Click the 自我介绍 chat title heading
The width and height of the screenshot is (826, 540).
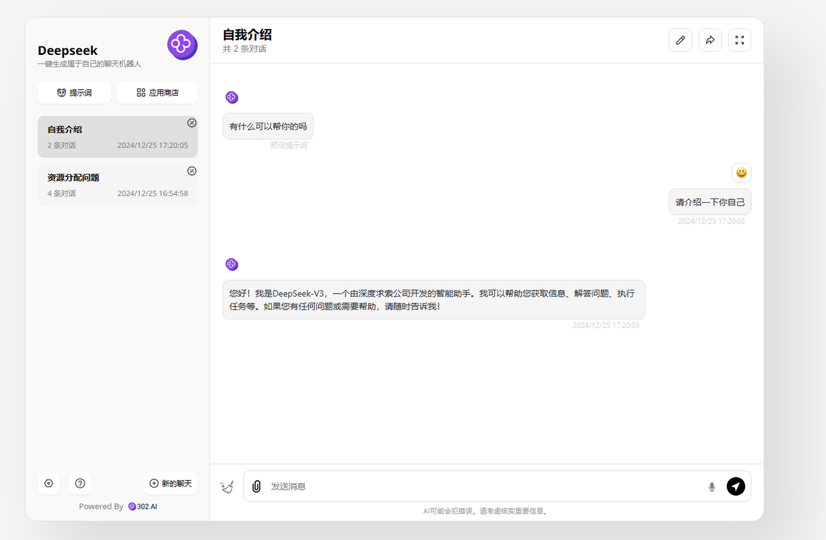[247, 35]
